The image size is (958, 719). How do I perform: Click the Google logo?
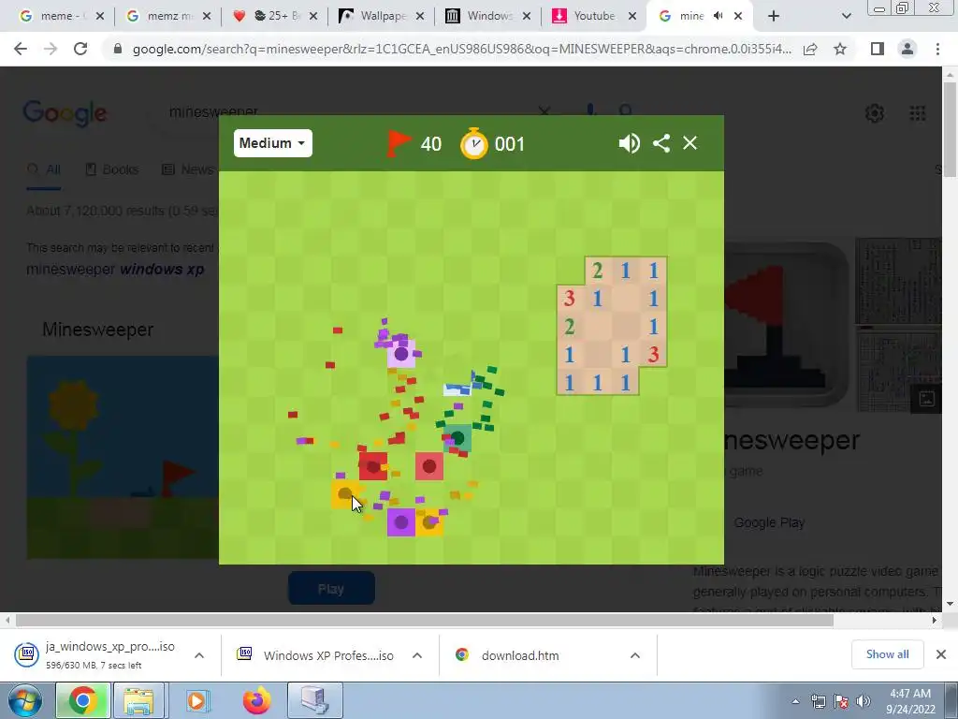[65, 113]
